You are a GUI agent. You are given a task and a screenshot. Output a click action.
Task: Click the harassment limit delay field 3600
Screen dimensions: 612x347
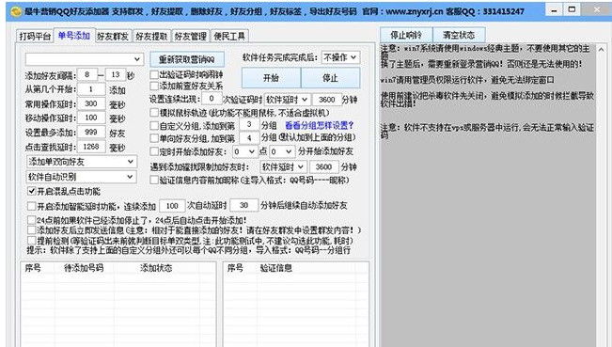coord(324,167)
